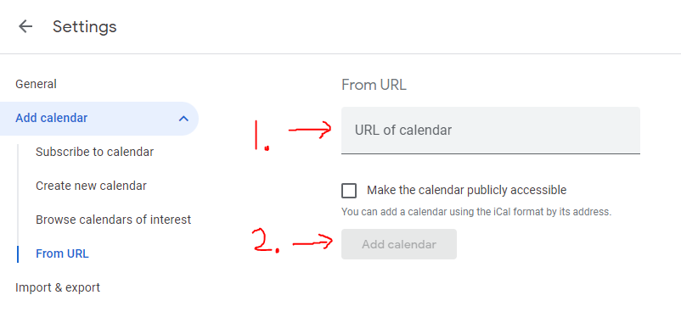681x334 pixels.
Task: Click the red handwritten number 2
Action: tap(266, 241)
